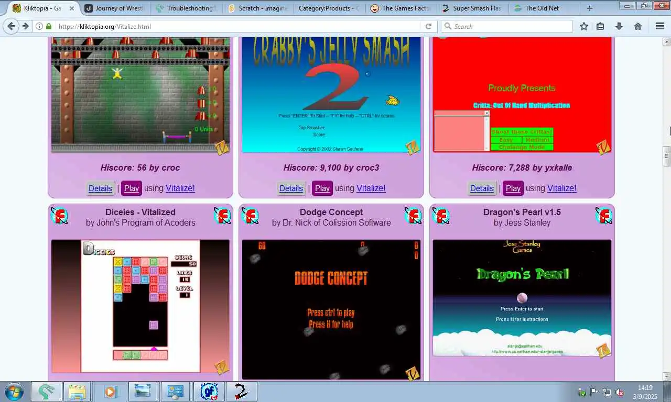Viewport: 671px width, 402px height.
Task: Click the Games Factory icon left of Dodge Concept
Action: 250,216
